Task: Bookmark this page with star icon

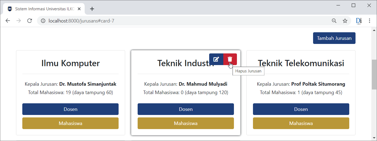Action: (x=345, y=21)
